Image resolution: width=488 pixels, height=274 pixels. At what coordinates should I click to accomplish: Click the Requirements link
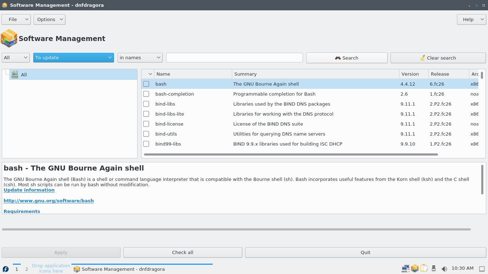click(x=22, y=211)
